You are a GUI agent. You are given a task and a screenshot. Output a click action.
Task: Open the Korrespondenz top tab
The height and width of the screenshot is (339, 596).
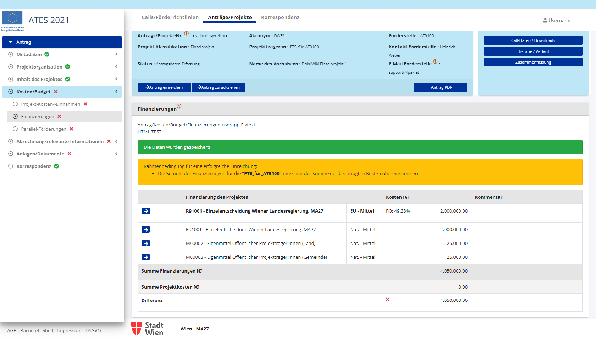280,17
